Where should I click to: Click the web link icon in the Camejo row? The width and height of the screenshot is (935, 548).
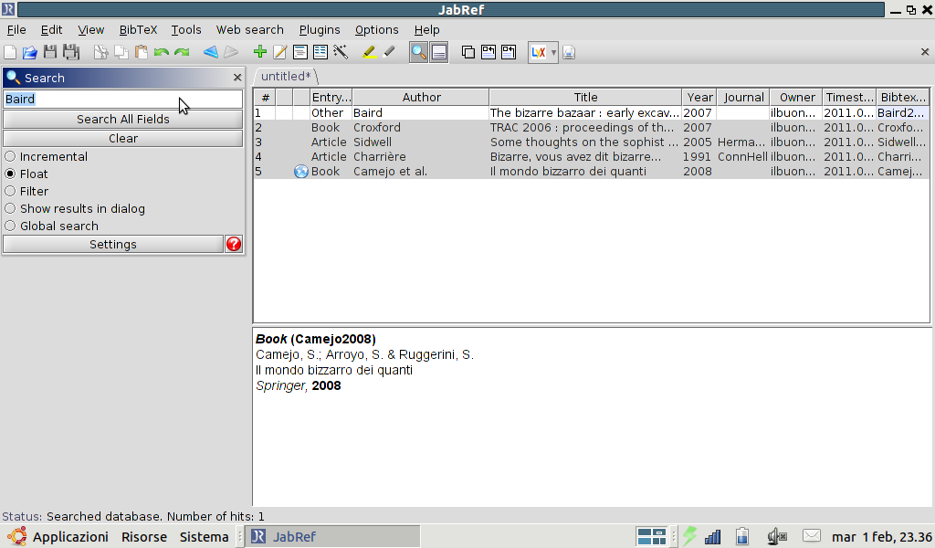(x=301, y=172)
